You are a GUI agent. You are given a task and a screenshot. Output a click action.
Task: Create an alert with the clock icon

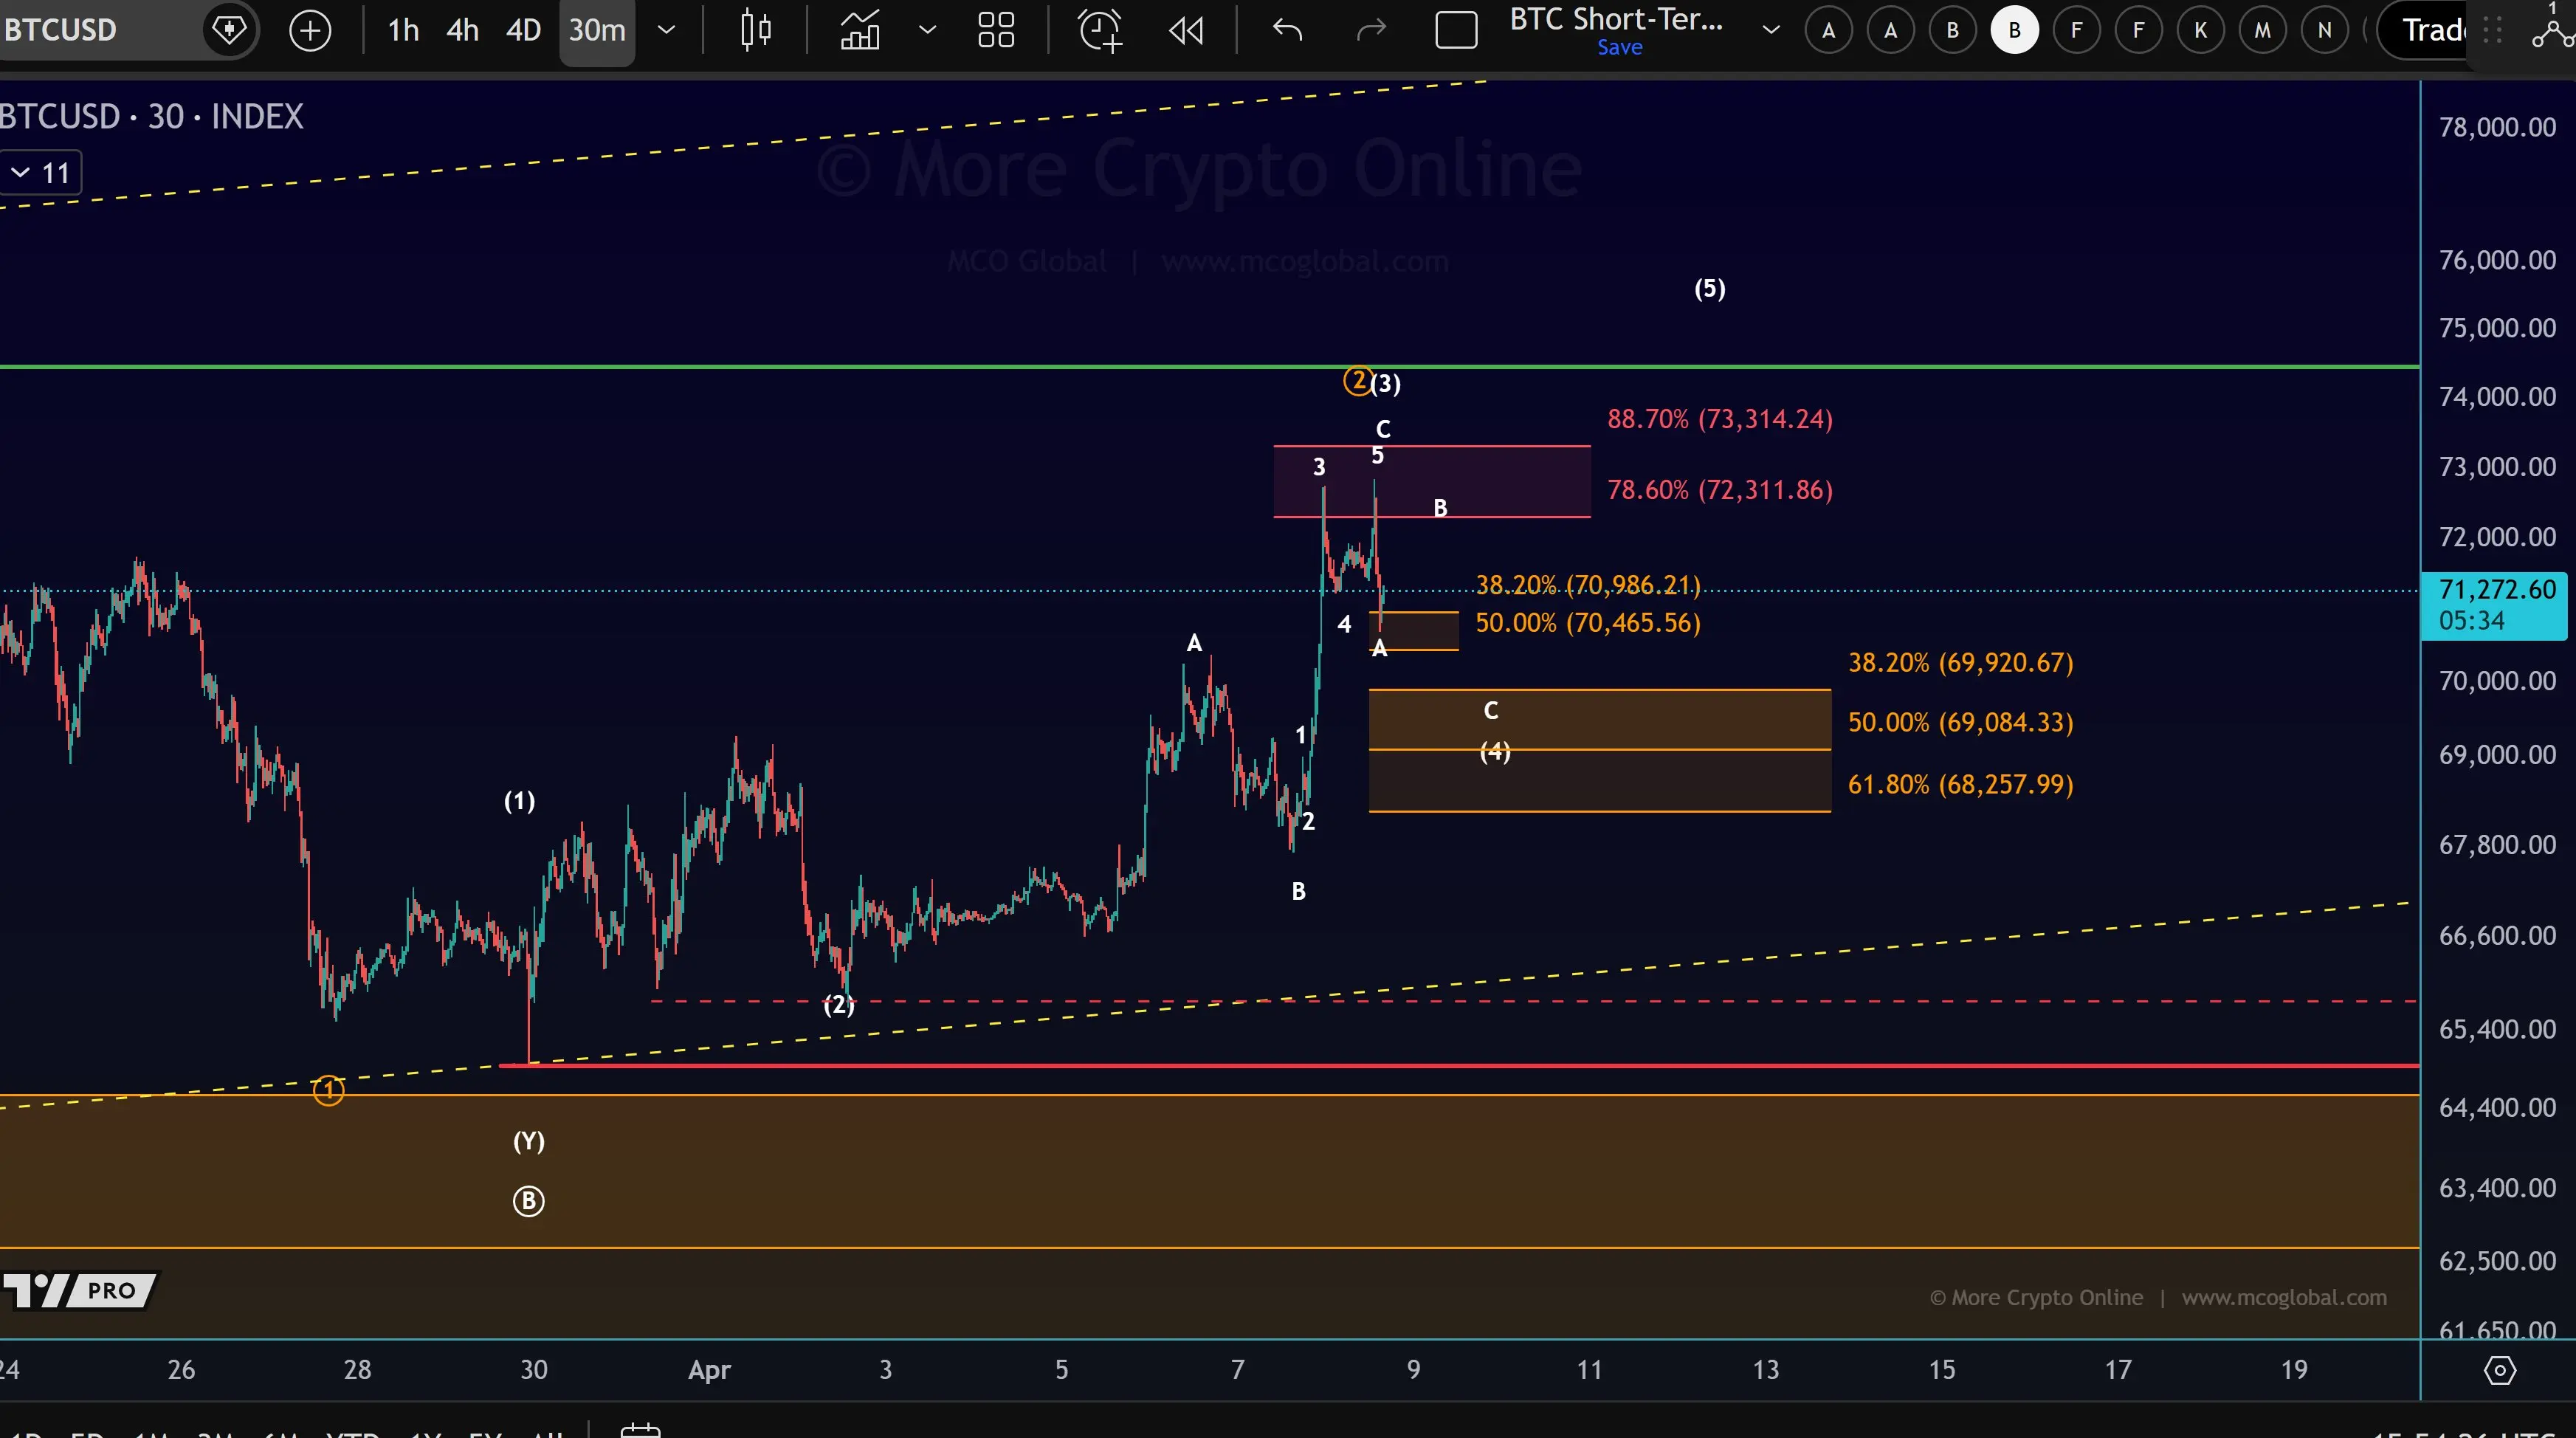tap(1100, 30)
